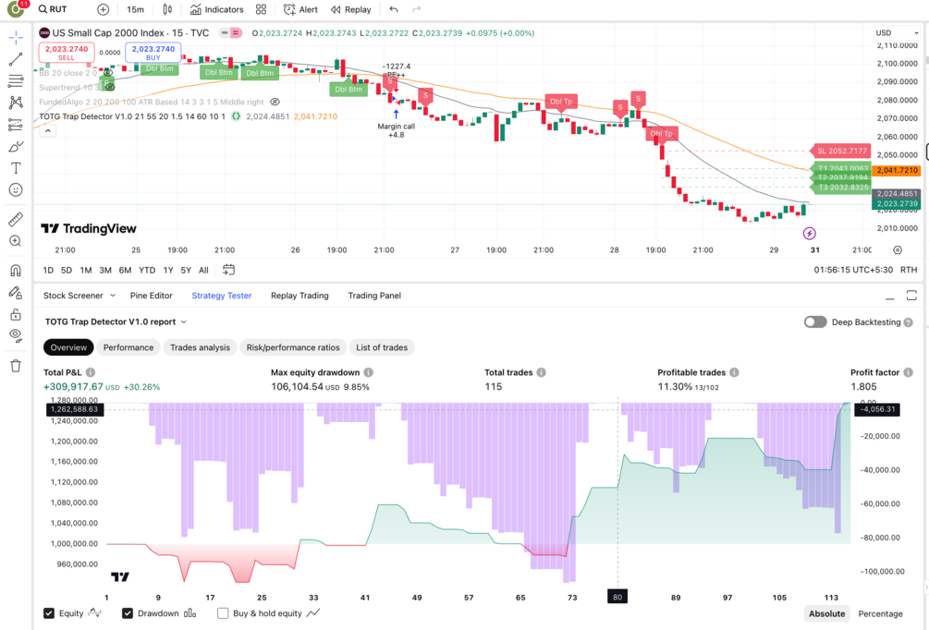This screenshot has width=929, height=630.
Task: Click the red SELL price button
Action: [67, 53]
